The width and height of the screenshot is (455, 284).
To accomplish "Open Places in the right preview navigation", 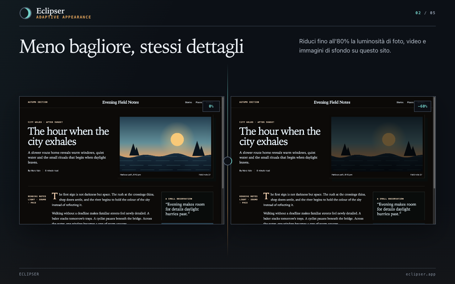I will click(410, 102).
